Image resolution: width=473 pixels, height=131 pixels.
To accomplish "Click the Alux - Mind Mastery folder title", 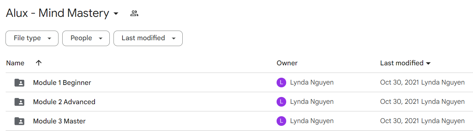I will 57,13.
